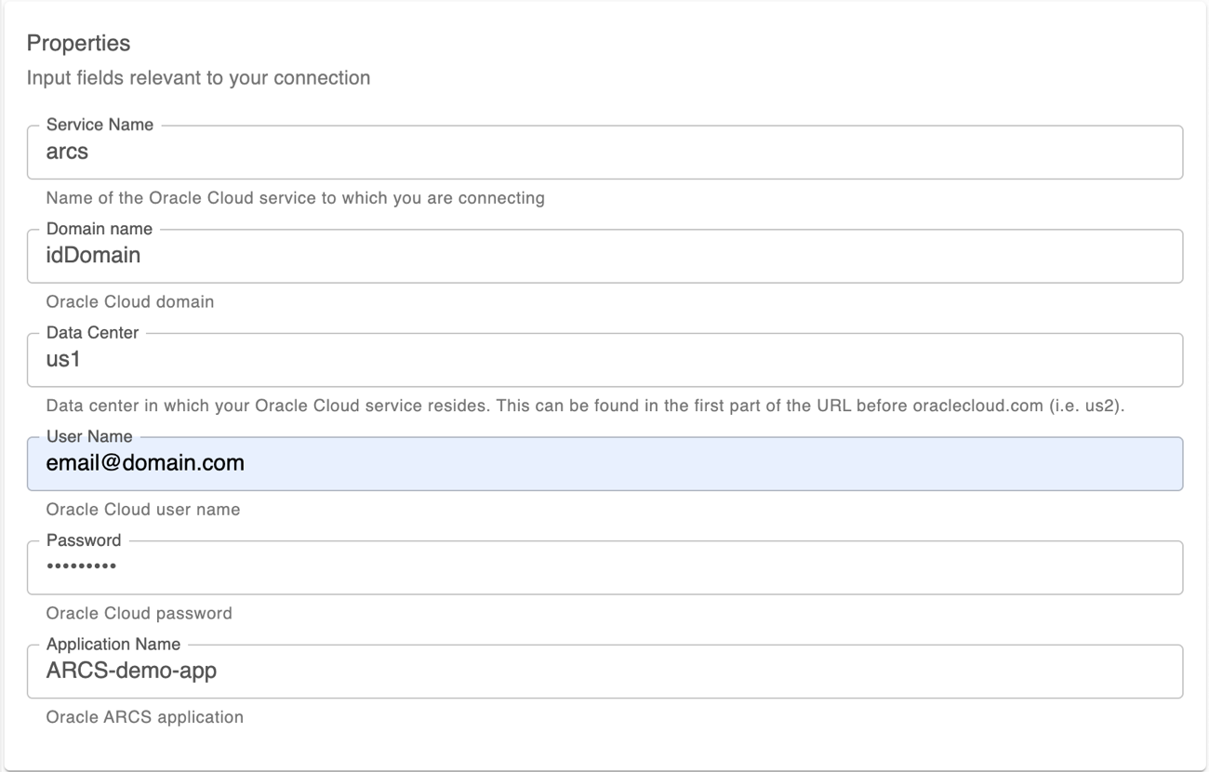This screenshot has height=772, width=1209.
Task: Click the Service Name input field
Action: (604, 152)
